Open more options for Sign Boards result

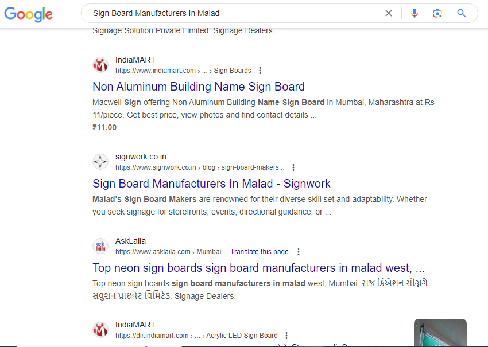pyautogui.click(x=260, y=71)
